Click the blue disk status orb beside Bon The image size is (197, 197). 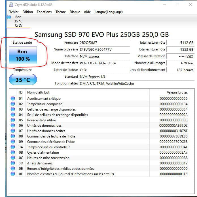(9, 17)
